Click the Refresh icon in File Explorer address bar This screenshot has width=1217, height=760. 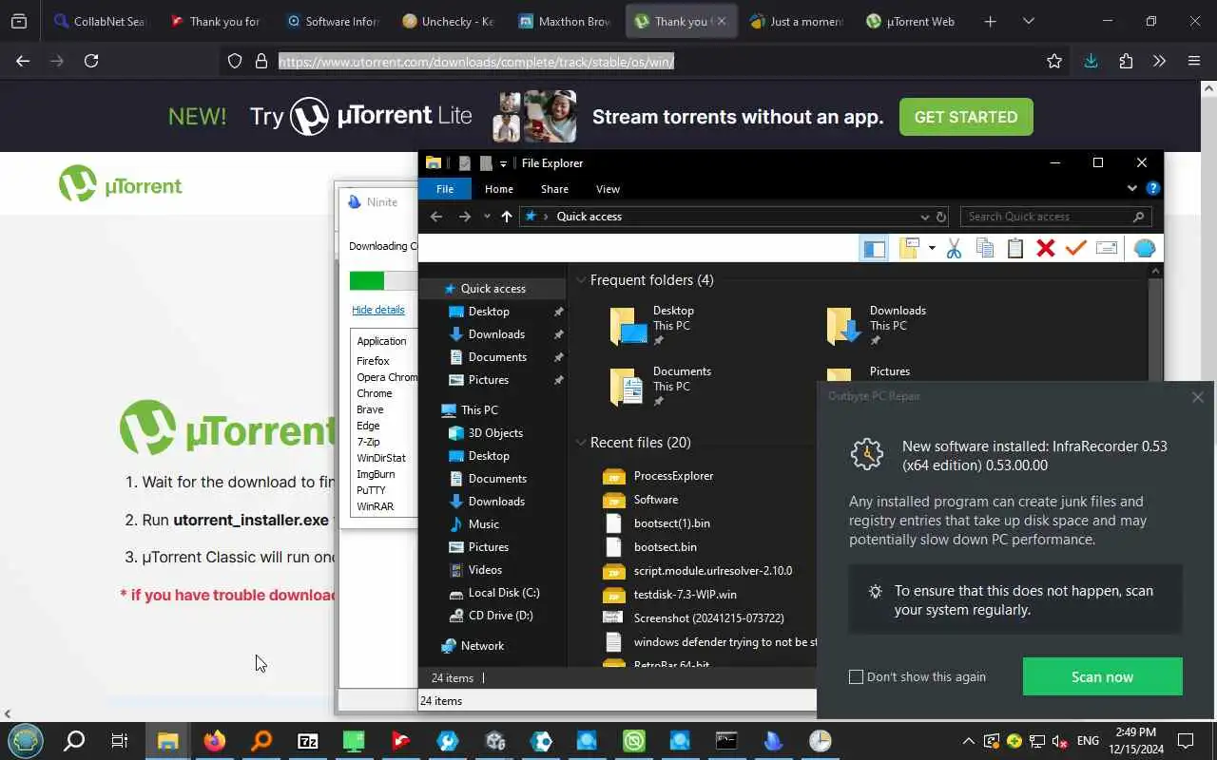pyautogui.click(x=941, y=217)
